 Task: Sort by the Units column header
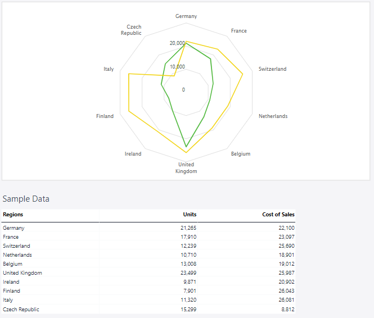(x=190, y=214)
